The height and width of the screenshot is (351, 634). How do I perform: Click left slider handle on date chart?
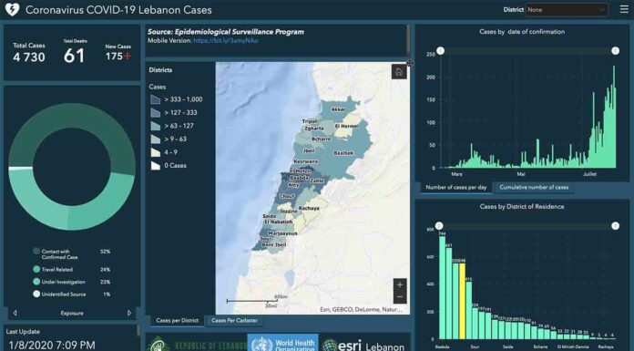point(440,51)
